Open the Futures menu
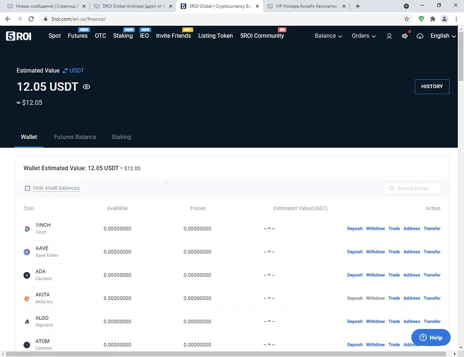This screenshot has width=464, height=357. click(78, 36)
